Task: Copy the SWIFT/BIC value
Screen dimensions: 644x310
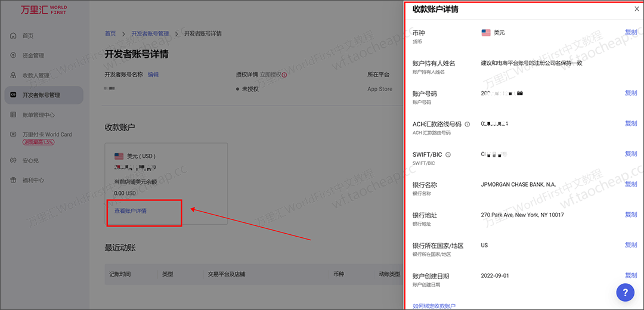Action: (x=631, y=154)
